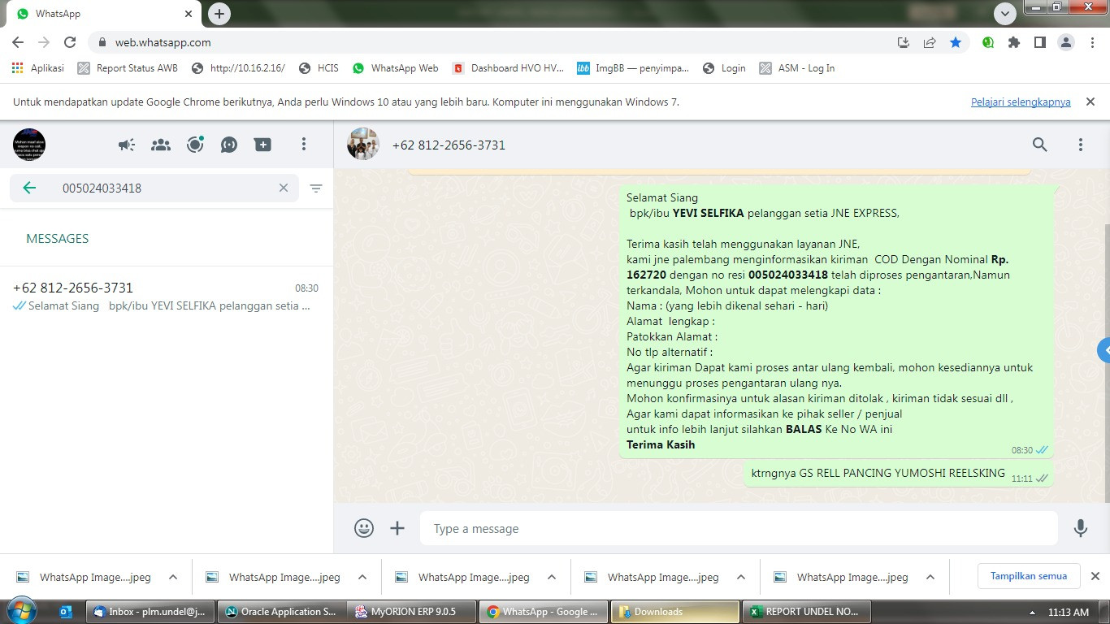Click Tampilkan semua downloads button
Image resolution: width=1110 pixels, height=624 pixels.
[1029, 576]
